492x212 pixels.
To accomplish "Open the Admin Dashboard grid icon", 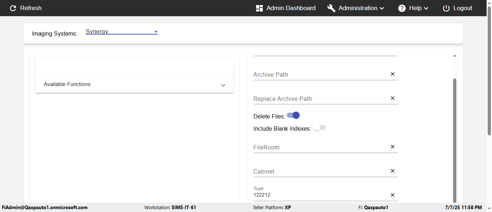I will point(259,8).
